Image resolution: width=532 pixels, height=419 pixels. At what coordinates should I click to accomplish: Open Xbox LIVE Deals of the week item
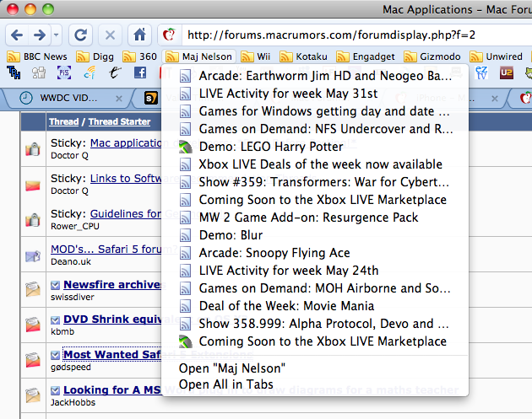coord(316,164)
